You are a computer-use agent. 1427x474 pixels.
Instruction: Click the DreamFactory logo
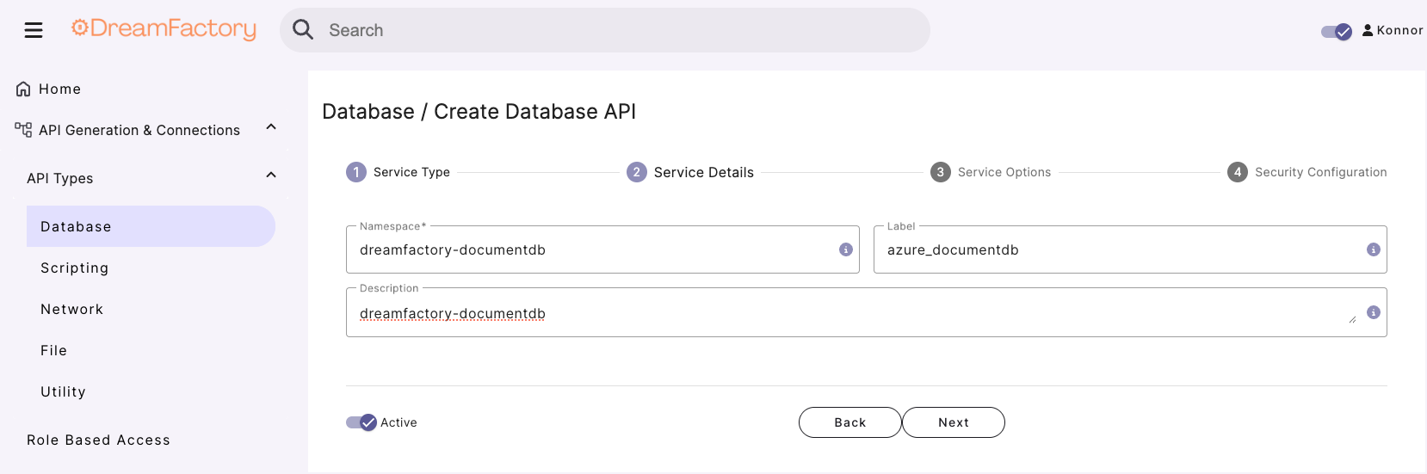(x=164, y=29)
